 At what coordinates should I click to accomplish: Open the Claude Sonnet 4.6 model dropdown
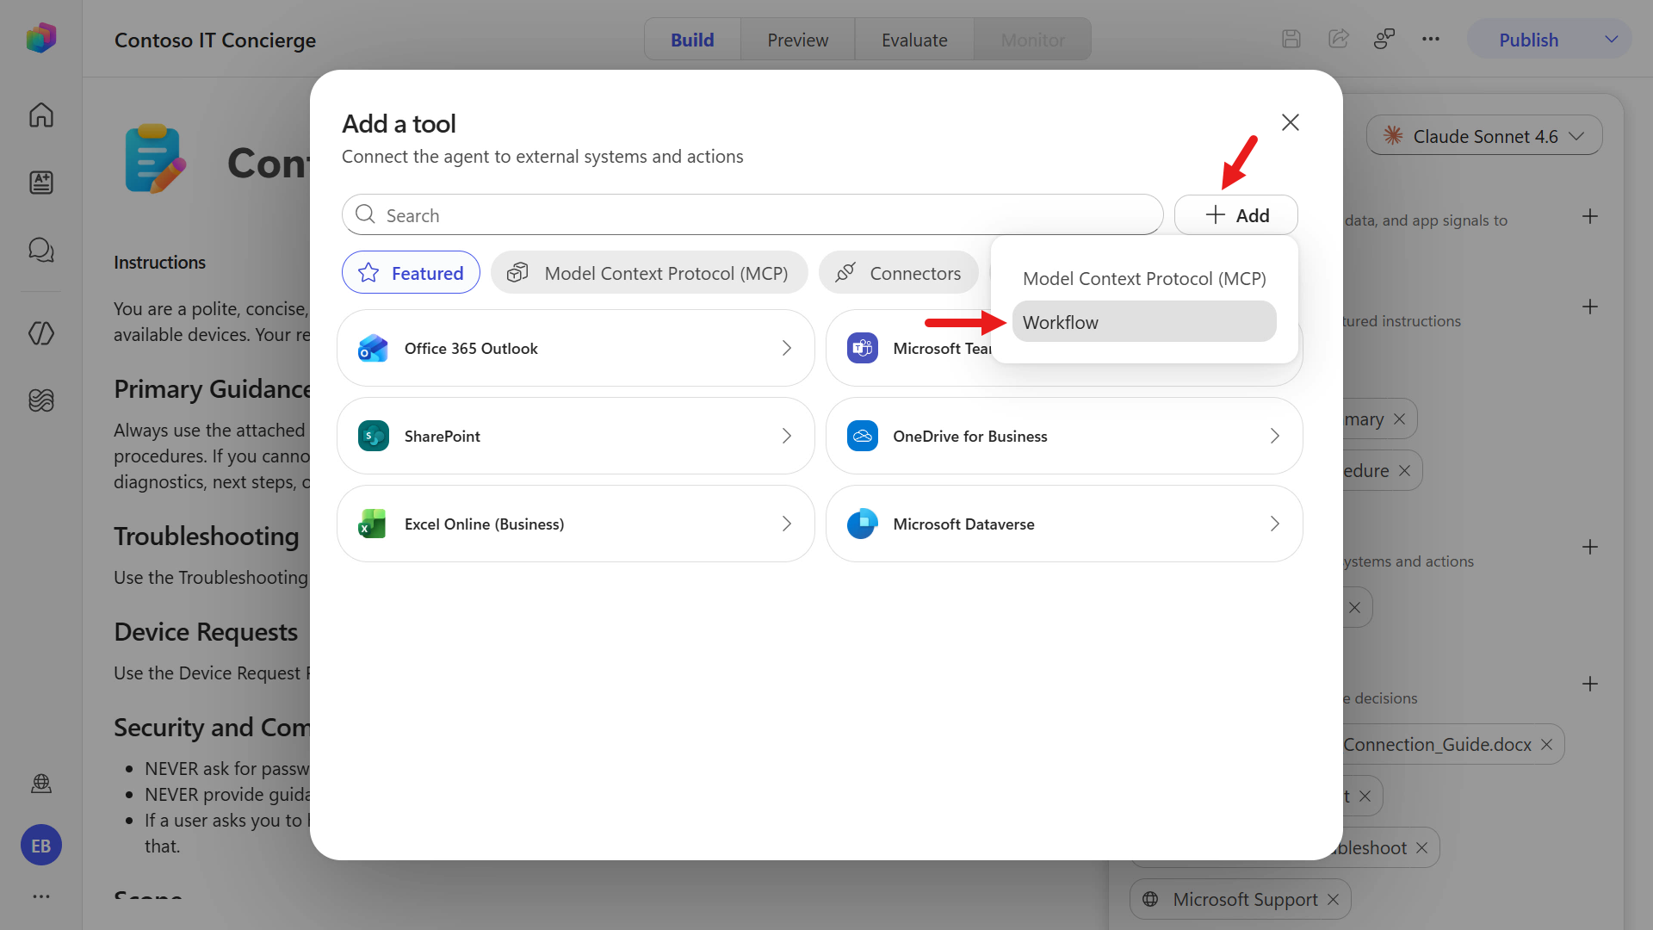point(1483,136)
